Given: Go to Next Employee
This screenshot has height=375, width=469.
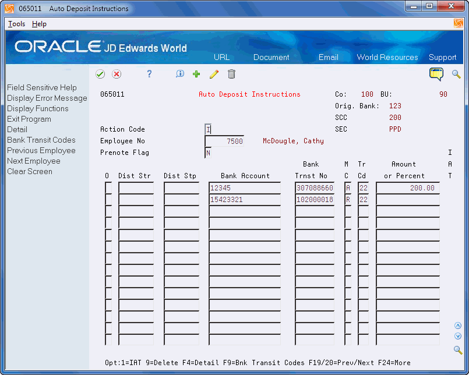Looking at the screenshot, I should pos(34,161).
